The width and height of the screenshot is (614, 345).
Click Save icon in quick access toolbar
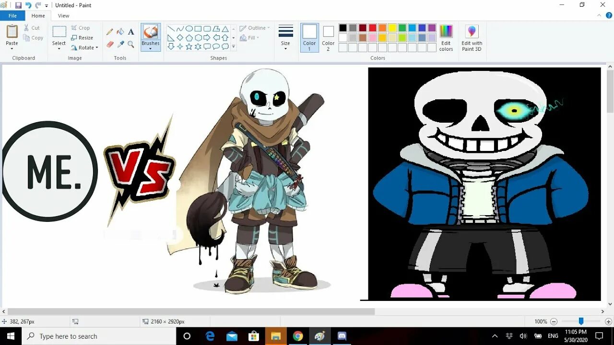(18, 5)
